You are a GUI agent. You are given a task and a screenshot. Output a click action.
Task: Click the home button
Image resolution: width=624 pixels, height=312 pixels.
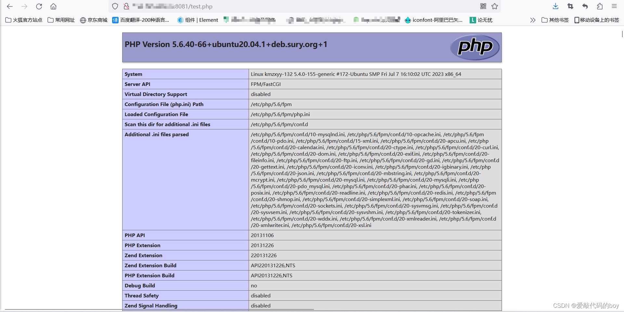click(53, 6)
